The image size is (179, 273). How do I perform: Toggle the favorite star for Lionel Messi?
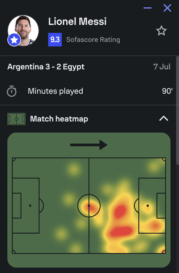pos(161,31)
